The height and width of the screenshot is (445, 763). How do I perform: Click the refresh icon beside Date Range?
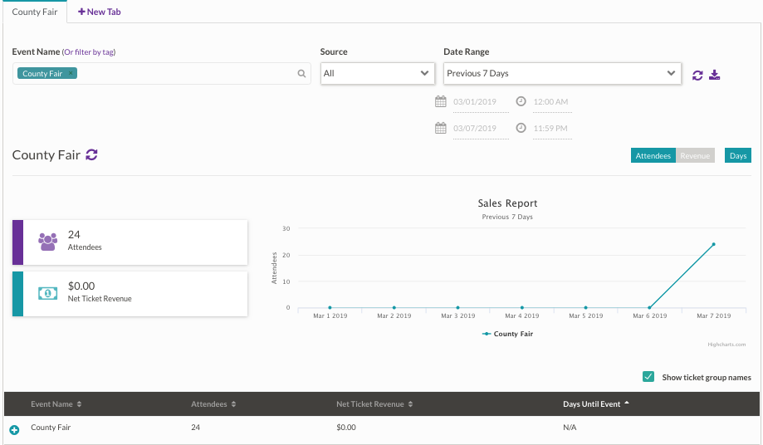(x=697, y=75)
